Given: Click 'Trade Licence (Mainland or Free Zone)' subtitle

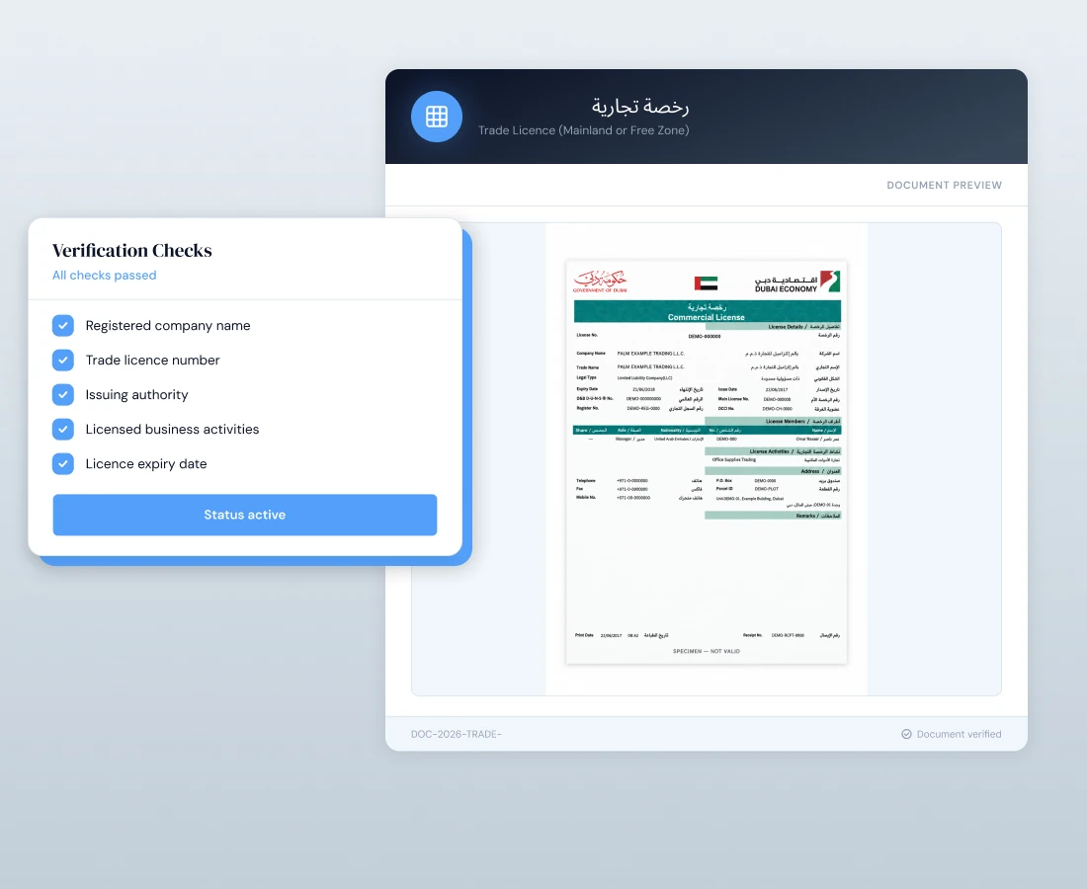Looking at the screenshot, I should [584, 130].
